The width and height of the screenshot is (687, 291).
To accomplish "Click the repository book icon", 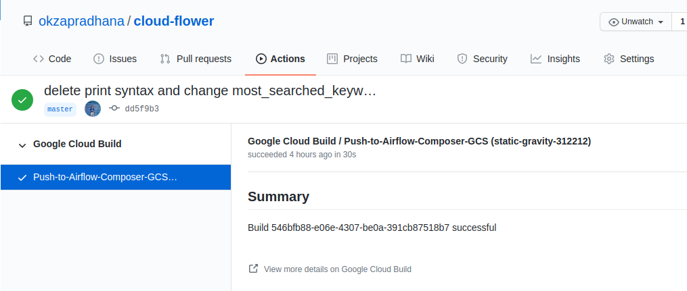I will pos(28,22).
